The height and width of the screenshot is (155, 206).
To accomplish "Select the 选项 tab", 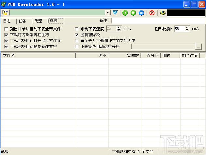I will tap(56, 21).
